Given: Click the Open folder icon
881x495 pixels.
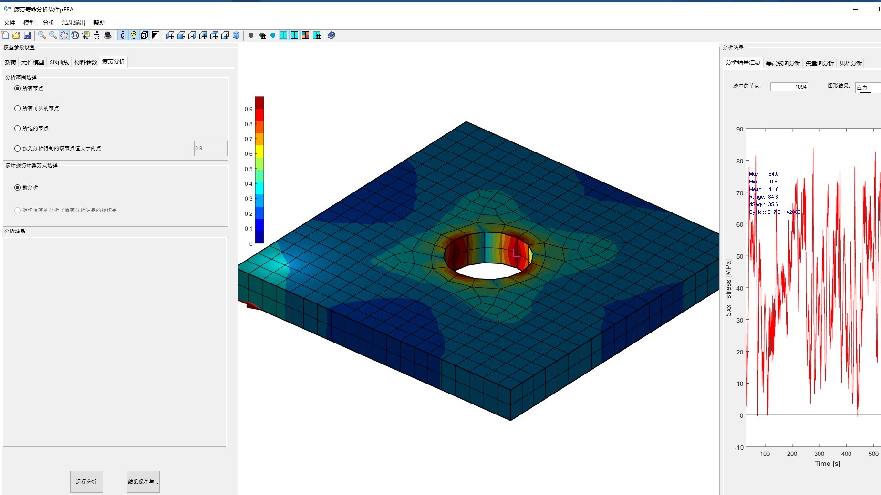Looking at the screenshot, I should tap(16, 35).
